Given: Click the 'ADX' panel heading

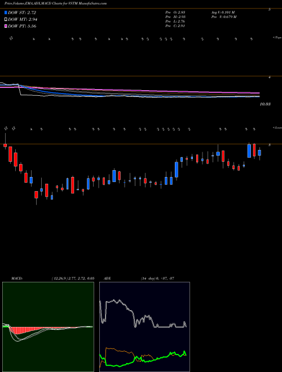Looking at the screenshot, I should click(x=107, y=278).
